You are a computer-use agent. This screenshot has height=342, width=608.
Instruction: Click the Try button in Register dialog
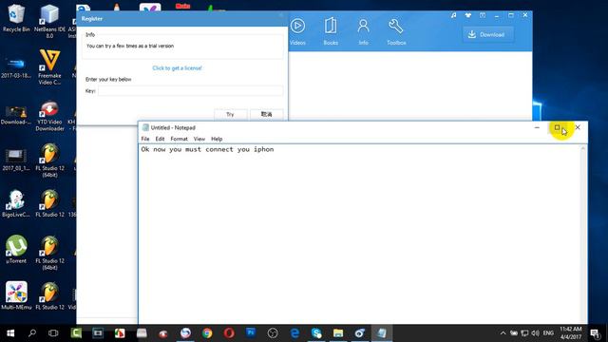click(x=230, y=114)
